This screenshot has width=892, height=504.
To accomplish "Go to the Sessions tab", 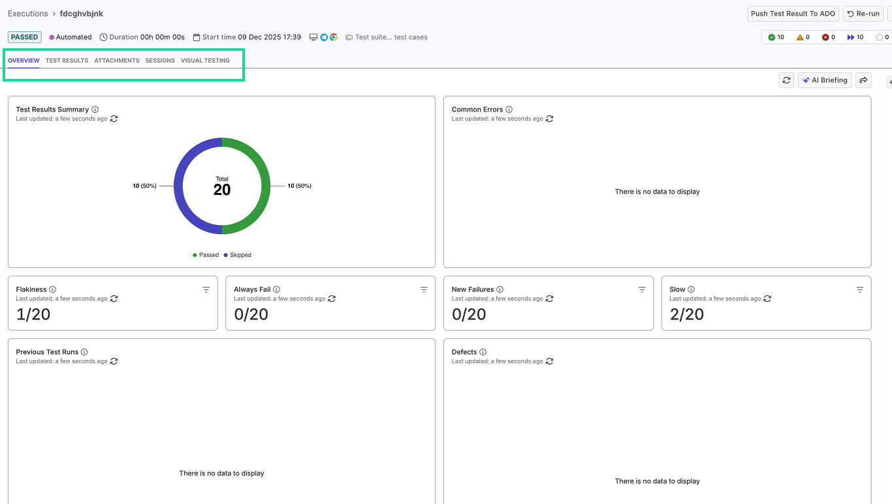I will click(x=160, y=61).
